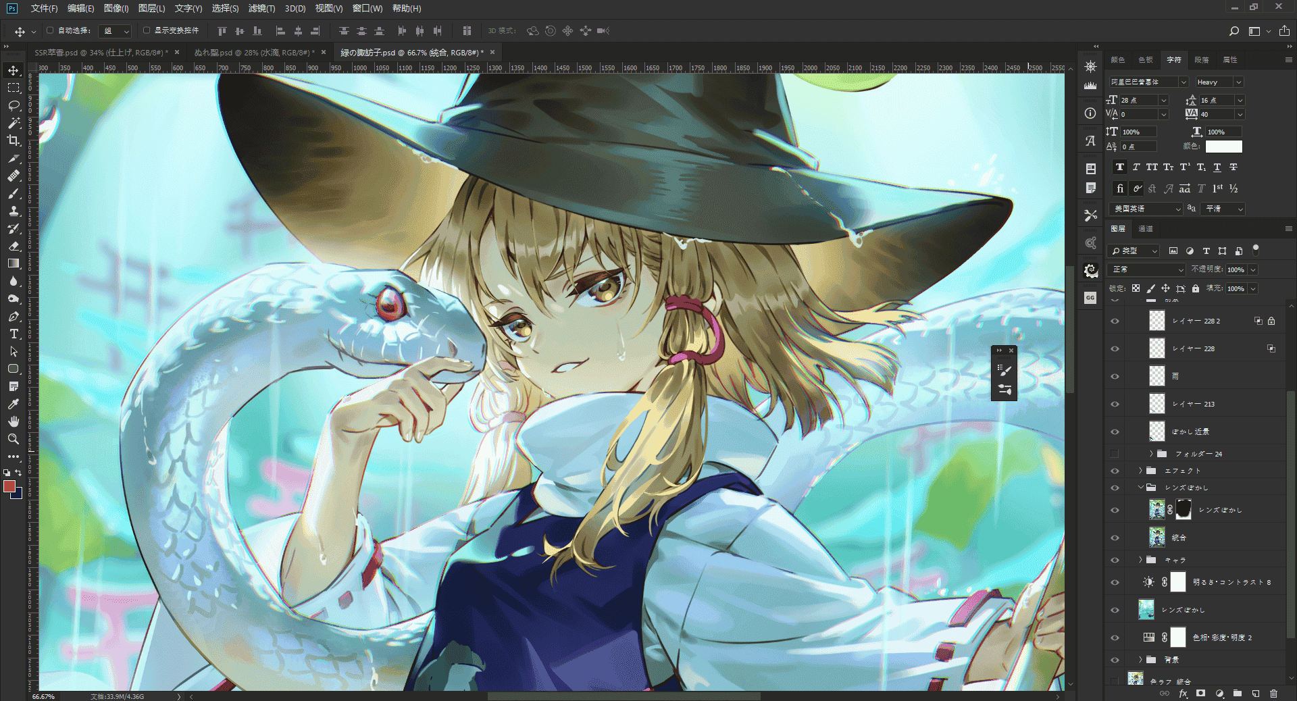Viewport: 1297px width, 701px height.
Task: Open the 图层(L) menu
Action: pos(151,8)
